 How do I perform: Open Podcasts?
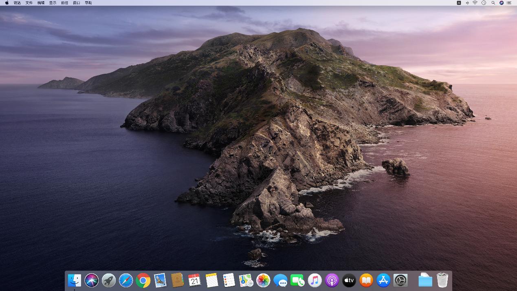click(x=331, y=280)
